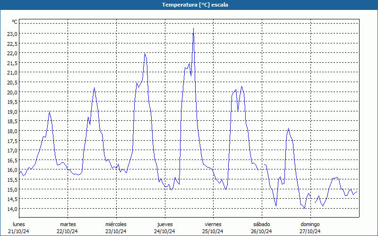Image resolution: width=378 pixels, height=236 pixels.
Task: Click the 15,0 axis value
Action: coord(12,190)
